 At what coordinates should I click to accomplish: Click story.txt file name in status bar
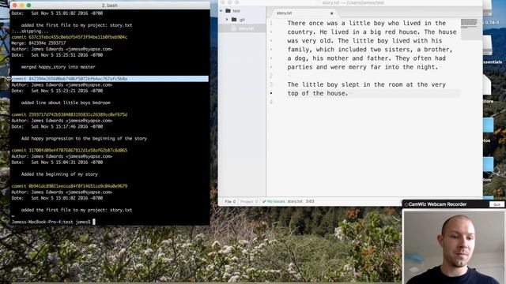pos(295,201)
